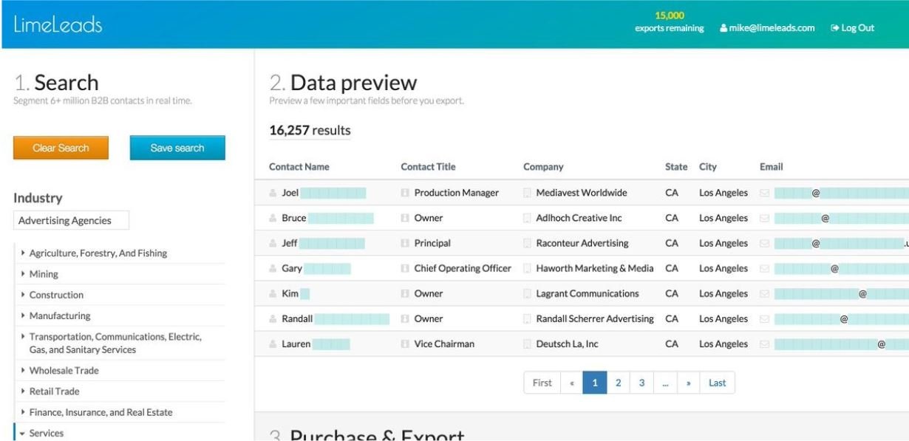Click the company icon beside Deutsch La, Inc
This screenshot has width=909, height=441.
click(x=527, y=344)
